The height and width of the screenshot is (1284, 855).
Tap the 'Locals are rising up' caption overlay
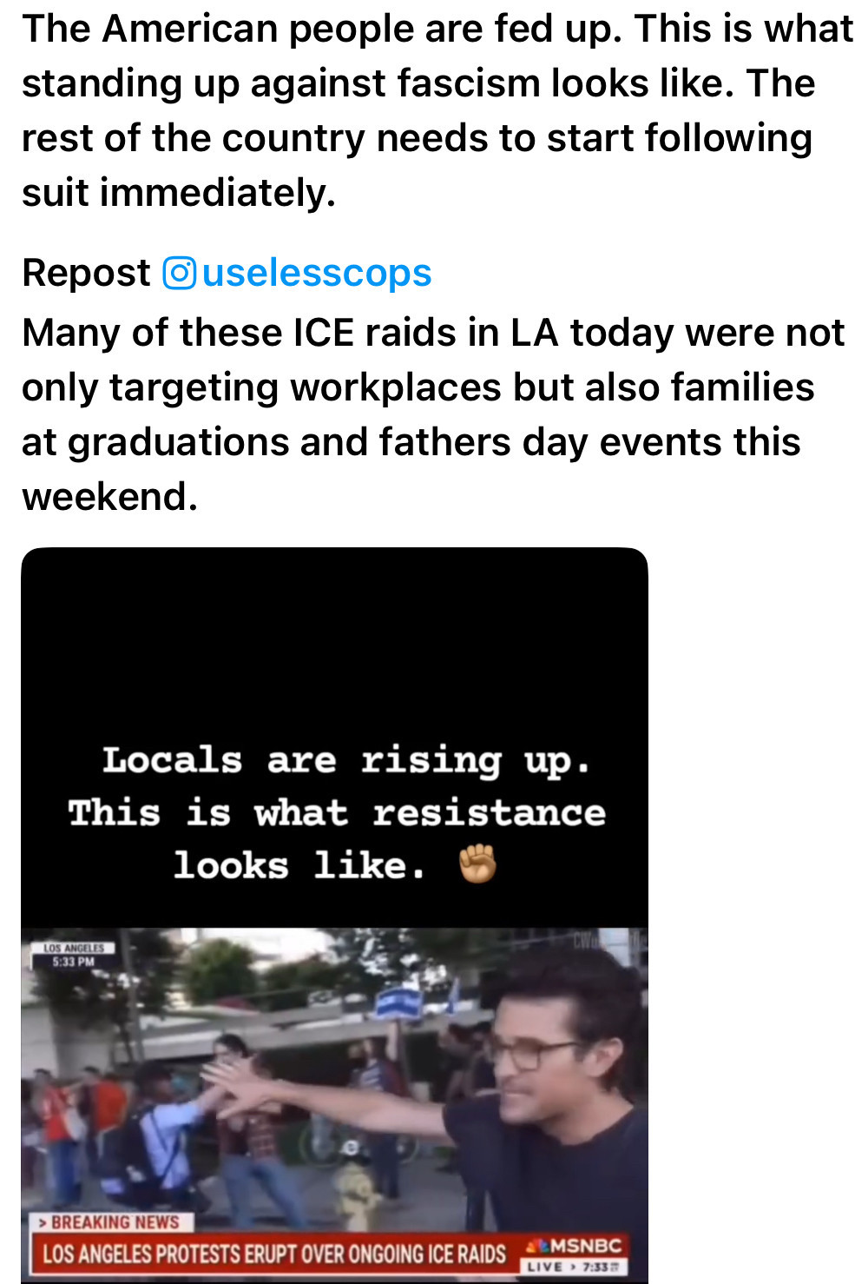(337, 812)
